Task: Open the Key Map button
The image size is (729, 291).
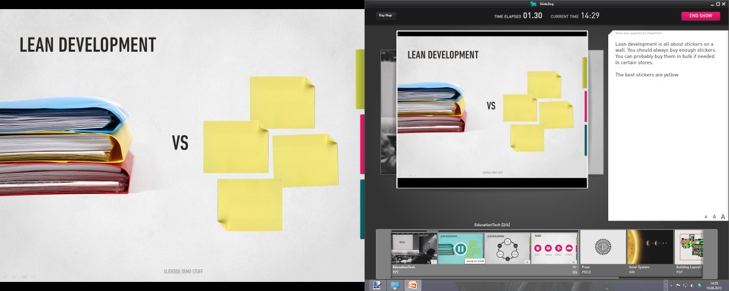Action: click(x=386, y=15)
